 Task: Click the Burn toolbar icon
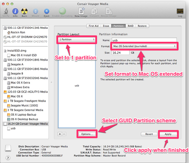(x=24, y=11)
